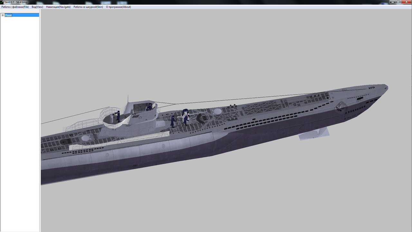Screen dimensions: 412x232
Task: Open the Навигация(Navigate) menu
Action: click(58, 7)
